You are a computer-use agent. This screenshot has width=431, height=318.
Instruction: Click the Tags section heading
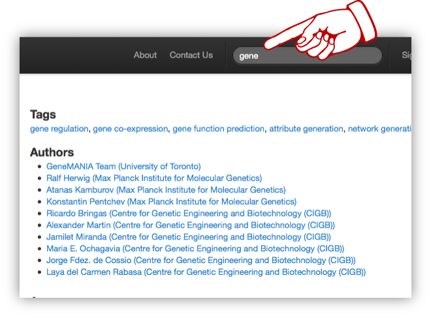[43, 115]
